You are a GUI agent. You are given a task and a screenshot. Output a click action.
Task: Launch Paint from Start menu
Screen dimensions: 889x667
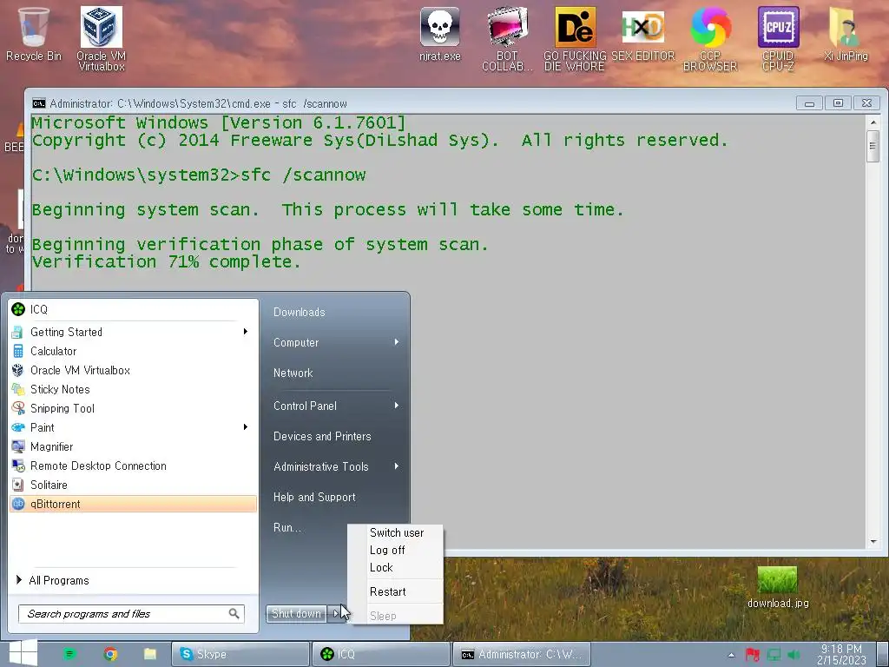[x=133, y=427]
